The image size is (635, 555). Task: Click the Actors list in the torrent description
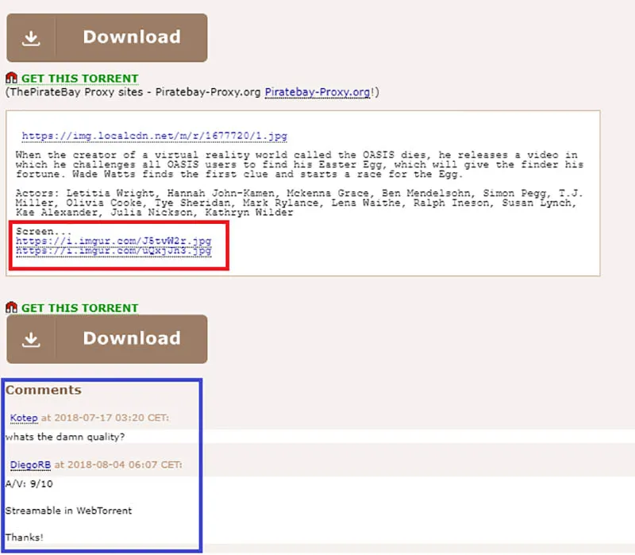[x=298, y=203]
